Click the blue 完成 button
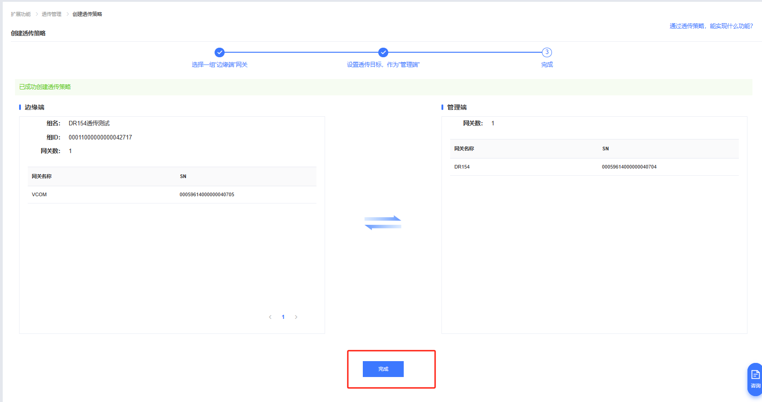 tap(383, 369)
